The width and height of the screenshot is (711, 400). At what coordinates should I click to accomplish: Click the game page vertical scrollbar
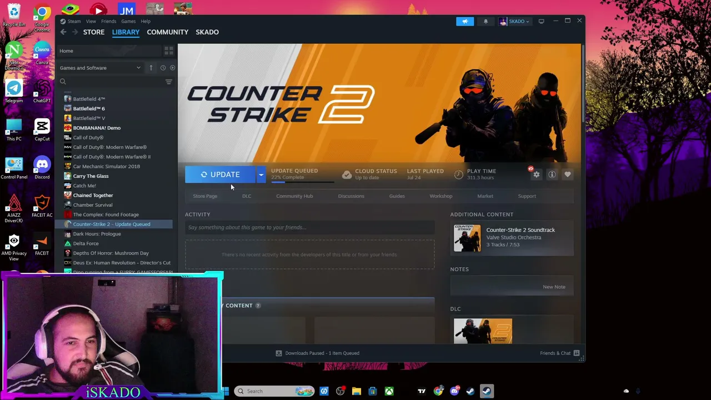pos(583,83)
